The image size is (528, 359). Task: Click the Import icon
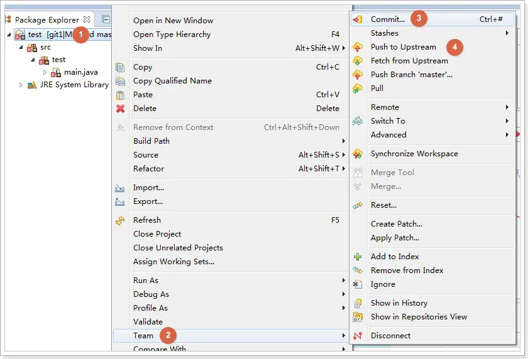120,188
